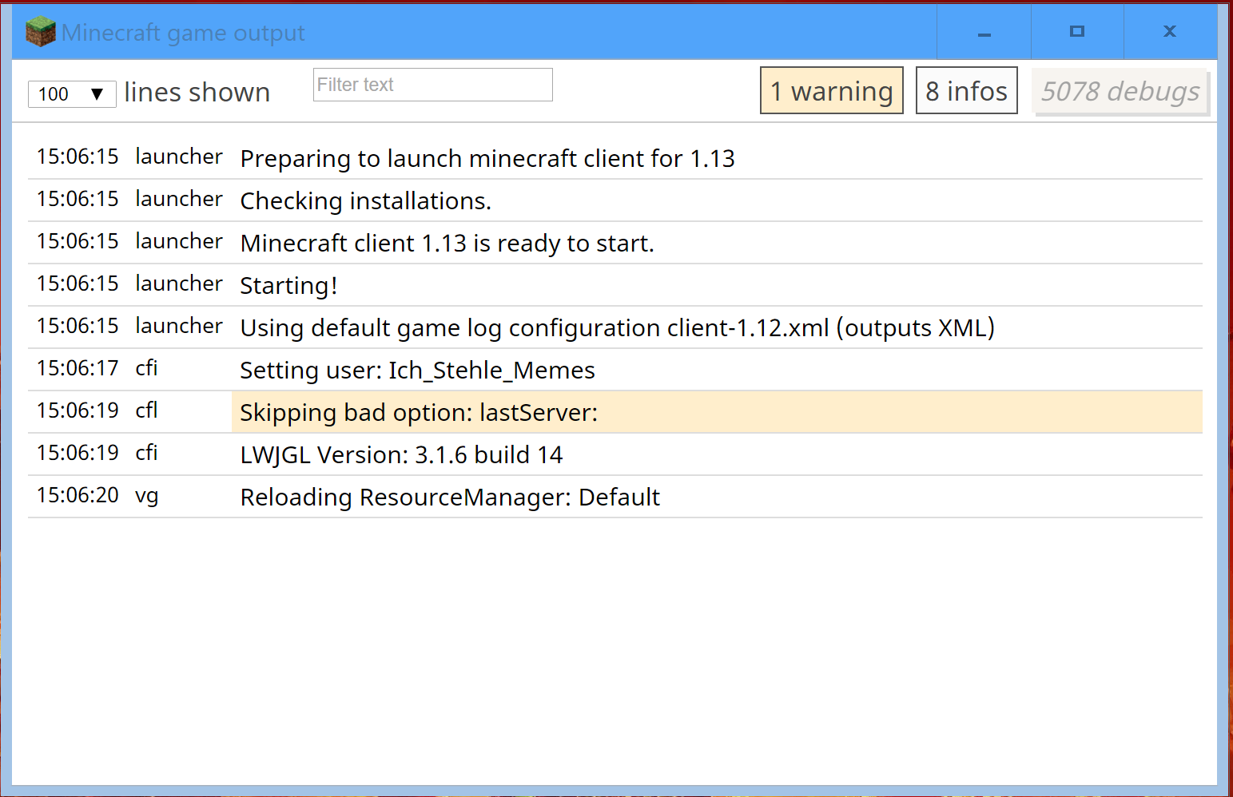Click the 'Reloading ResourceManager: Default' log line
Viewport: 1233px width, 797px height.
tap(450, 498)
